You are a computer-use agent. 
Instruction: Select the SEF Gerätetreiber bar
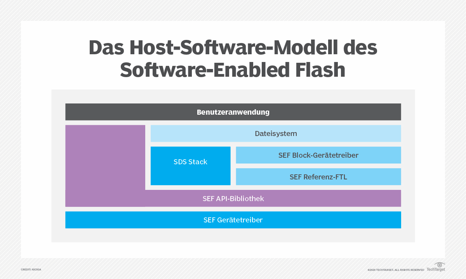[x=233, y=220]
